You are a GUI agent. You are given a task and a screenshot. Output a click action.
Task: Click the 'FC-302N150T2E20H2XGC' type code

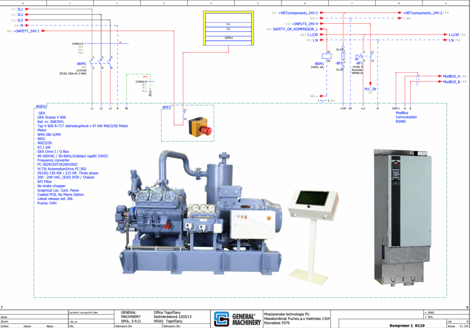(x=58, y=164)
